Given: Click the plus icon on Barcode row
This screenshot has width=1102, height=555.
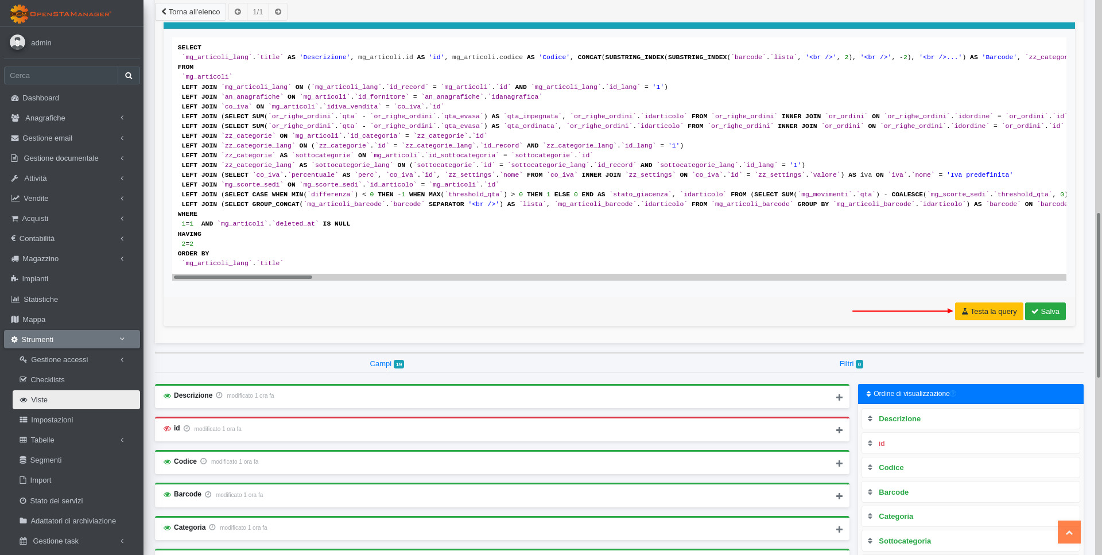Looking at the screenshot, I should (839, 496).
